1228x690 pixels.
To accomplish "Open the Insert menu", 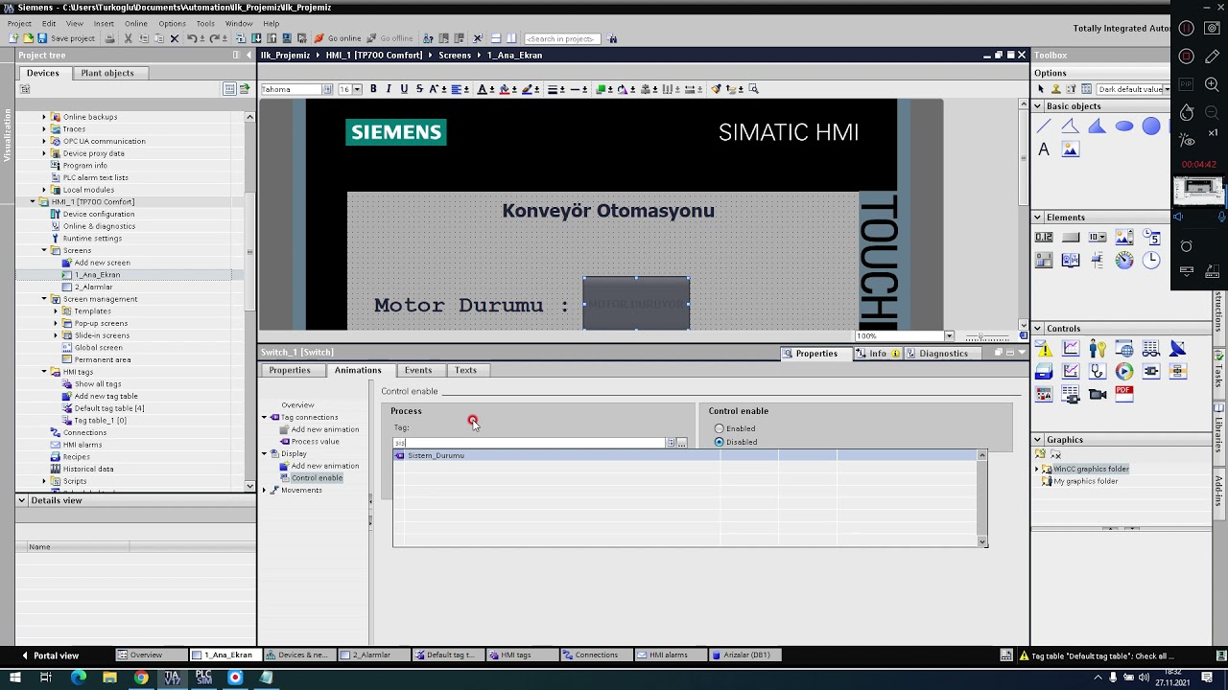I will click(x=104, y=23).
